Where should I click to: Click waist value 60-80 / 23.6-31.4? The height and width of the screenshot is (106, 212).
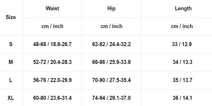click(52, 98)
